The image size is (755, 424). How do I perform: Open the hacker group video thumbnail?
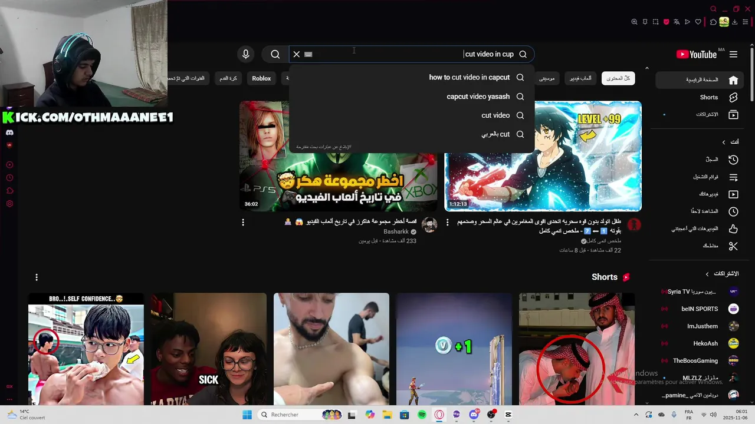pyautogui.click(x=338, y=156)
